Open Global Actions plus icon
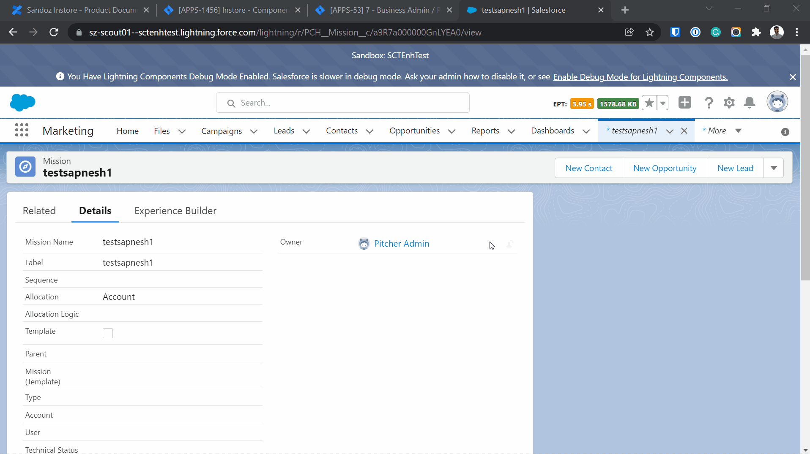810x454 pixels. (x=684, y=103)
